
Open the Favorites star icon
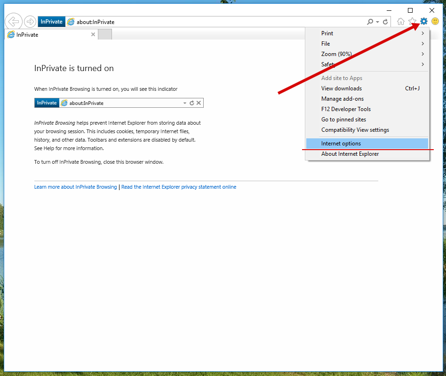(x=412, y=21)
